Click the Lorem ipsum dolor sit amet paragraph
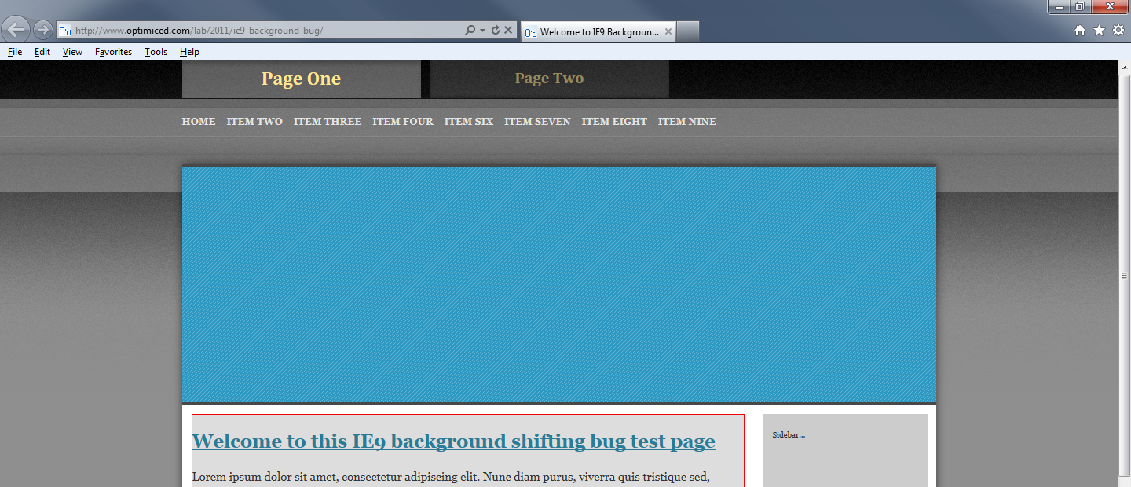1131x487 pixels. (452, 478)
